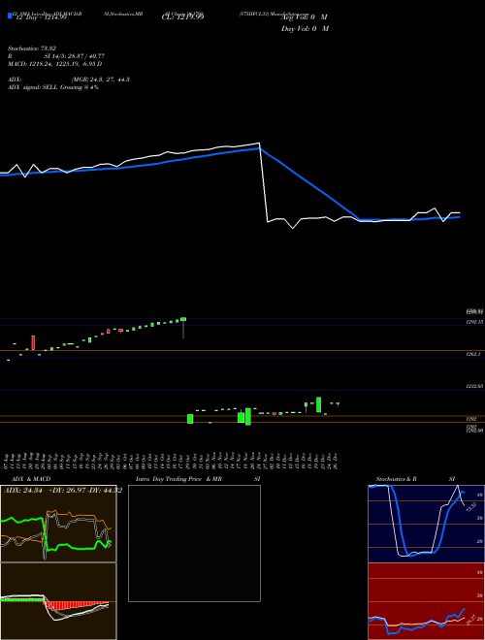Click the 'Day Vol: 0 M' text
Viewport: 485px width, 640px height.
305,29
